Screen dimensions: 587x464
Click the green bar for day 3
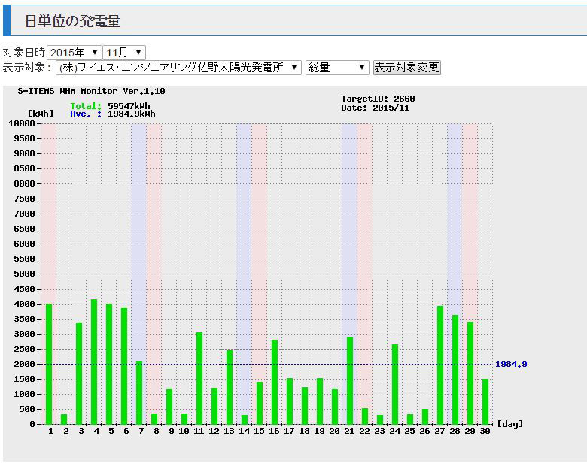[x=79, y=374]
